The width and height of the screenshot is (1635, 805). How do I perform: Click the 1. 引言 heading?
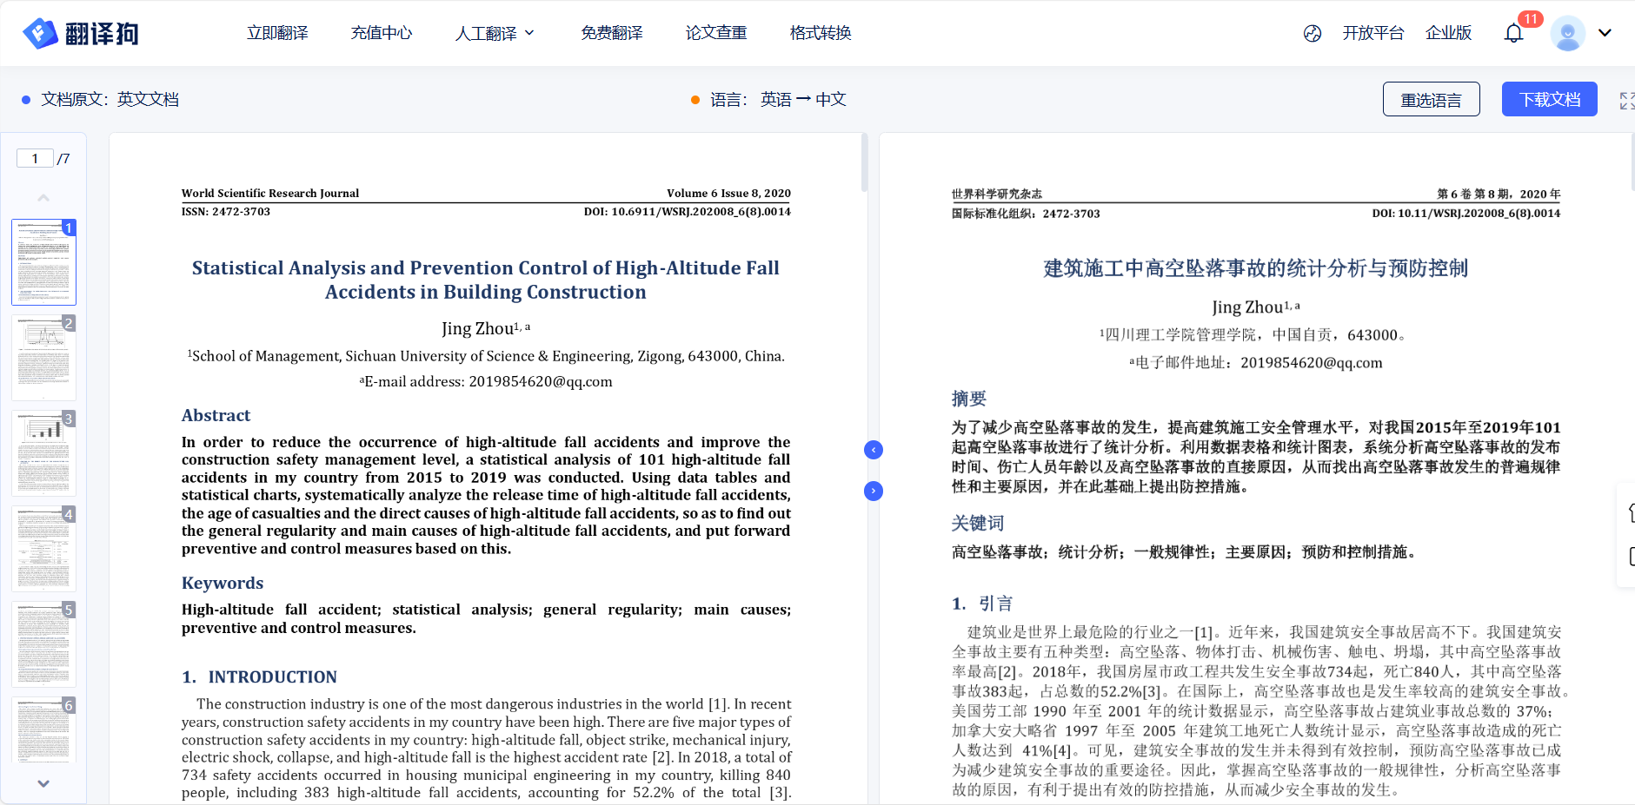[x=982, y=604]
